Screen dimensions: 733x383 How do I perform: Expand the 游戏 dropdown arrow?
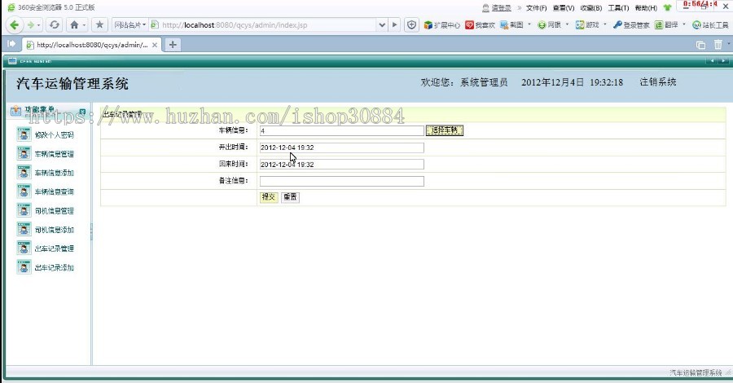click(x=605, y=24)
